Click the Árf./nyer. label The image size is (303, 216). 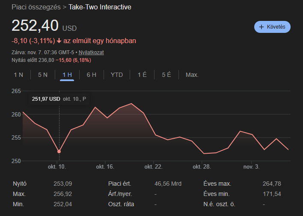[120, 194]
